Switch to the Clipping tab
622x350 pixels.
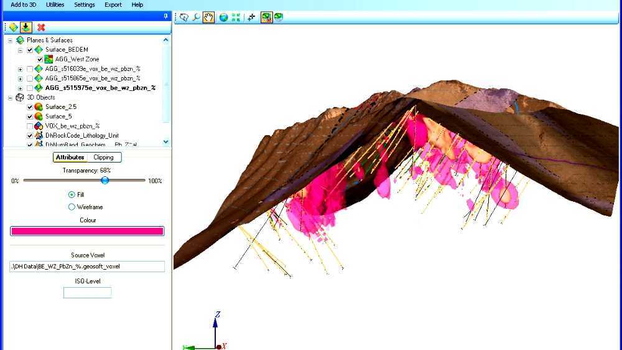click(103, 158)
